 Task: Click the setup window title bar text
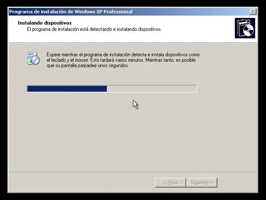(x=71, y=12)
